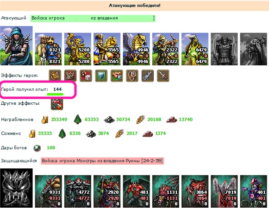Open attacker player link Войска игрока из владения
Screen dimensions: 269x210
[x=93, y=18]
